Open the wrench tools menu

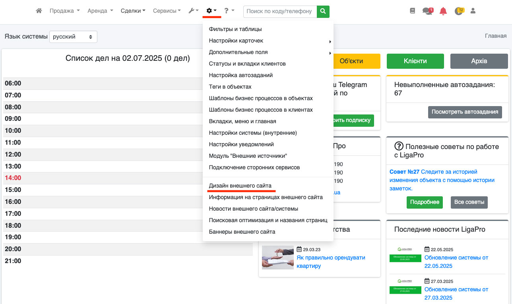pyautogui.click(x=194, y=11)
